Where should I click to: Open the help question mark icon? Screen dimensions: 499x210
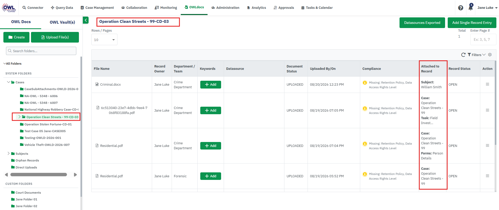pos(460,8)
